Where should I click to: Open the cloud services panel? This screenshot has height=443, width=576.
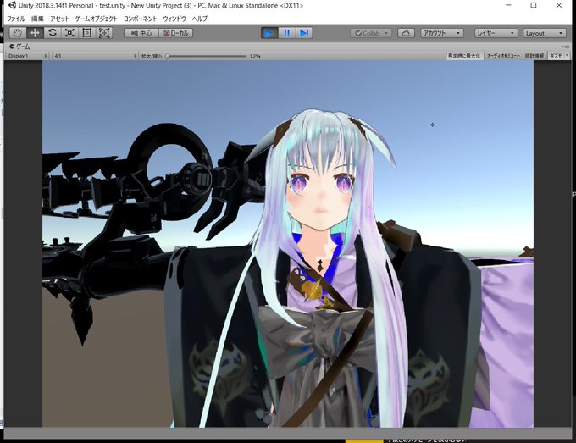pyautogui.click(x=406, y=33)
